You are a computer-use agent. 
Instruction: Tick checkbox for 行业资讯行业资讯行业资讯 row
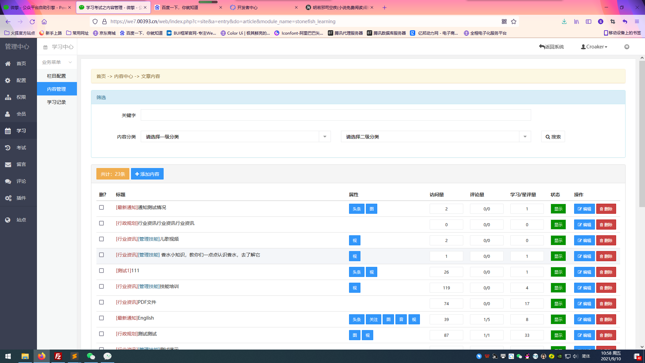click(101, 223)
